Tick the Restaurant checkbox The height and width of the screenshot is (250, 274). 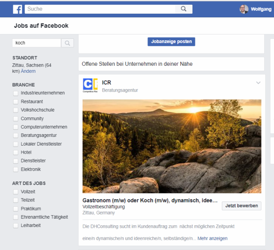click(16, 102)
